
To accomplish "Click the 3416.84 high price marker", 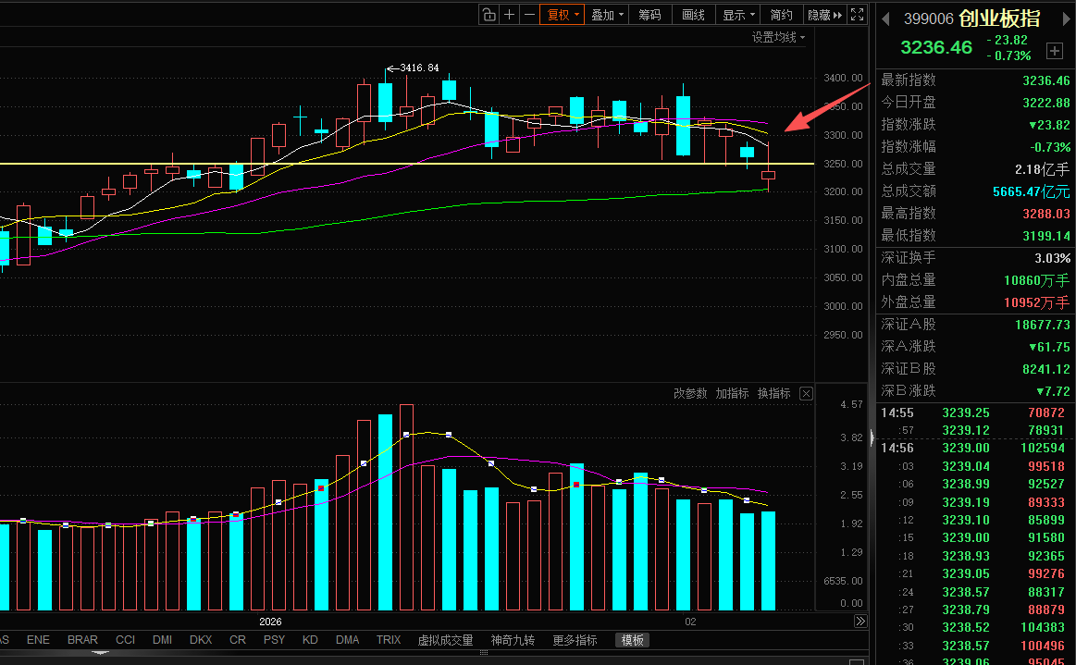I will click(x=418, y=68).
